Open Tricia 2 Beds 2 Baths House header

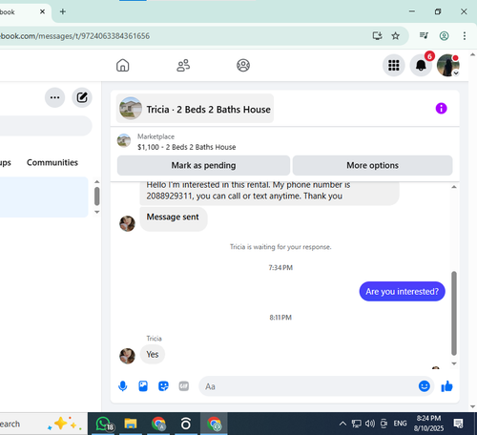pyautogui.click(x=195, y=109)
